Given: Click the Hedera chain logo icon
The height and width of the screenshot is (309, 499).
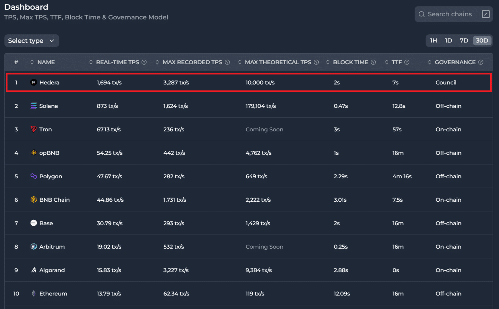Looking at the screenshot, I should coord(33,82).
